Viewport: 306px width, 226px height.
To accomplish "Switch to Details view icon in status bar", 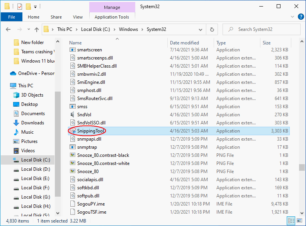I will 291,221.
